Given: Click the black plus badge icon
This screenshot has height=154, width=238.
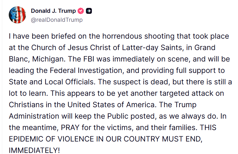Looking at the screenshot, I should (89, 11).
